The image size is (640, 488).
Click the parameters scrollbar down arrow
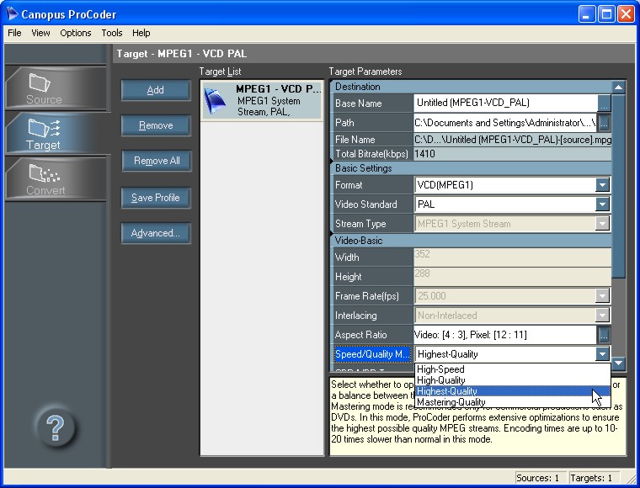pyautogui.click(x=618, y=363)
